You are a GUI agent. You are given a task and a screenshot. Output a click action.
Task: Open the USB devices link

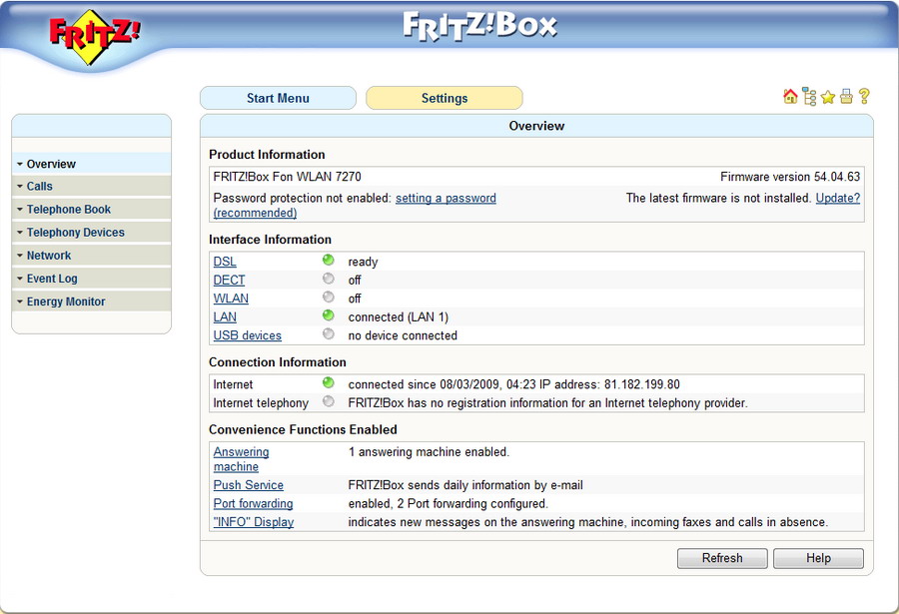point(247,335)
